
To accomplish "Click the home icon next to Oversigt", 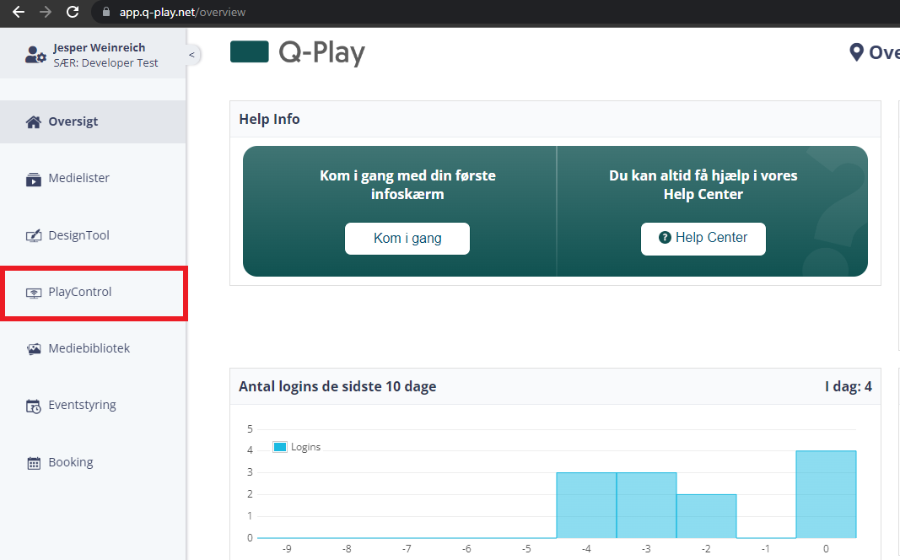I will (33, 121).
